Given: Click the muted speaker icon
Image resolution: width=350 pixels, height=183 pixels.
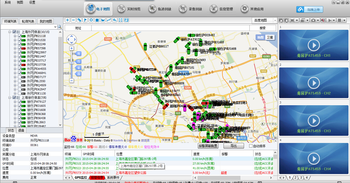Looking at the screenshot, I should click(x=323, y=20).
